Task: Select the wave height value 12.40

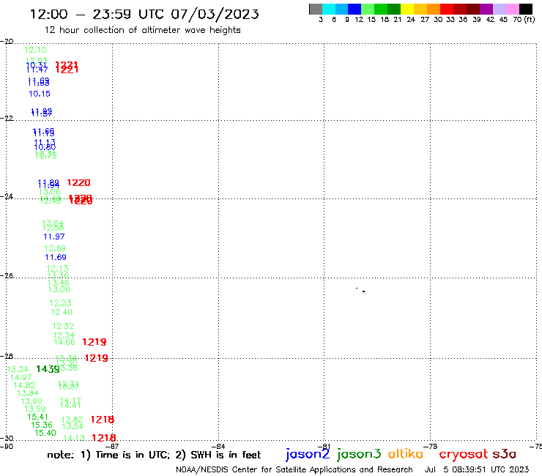Action: pos(62,312)
